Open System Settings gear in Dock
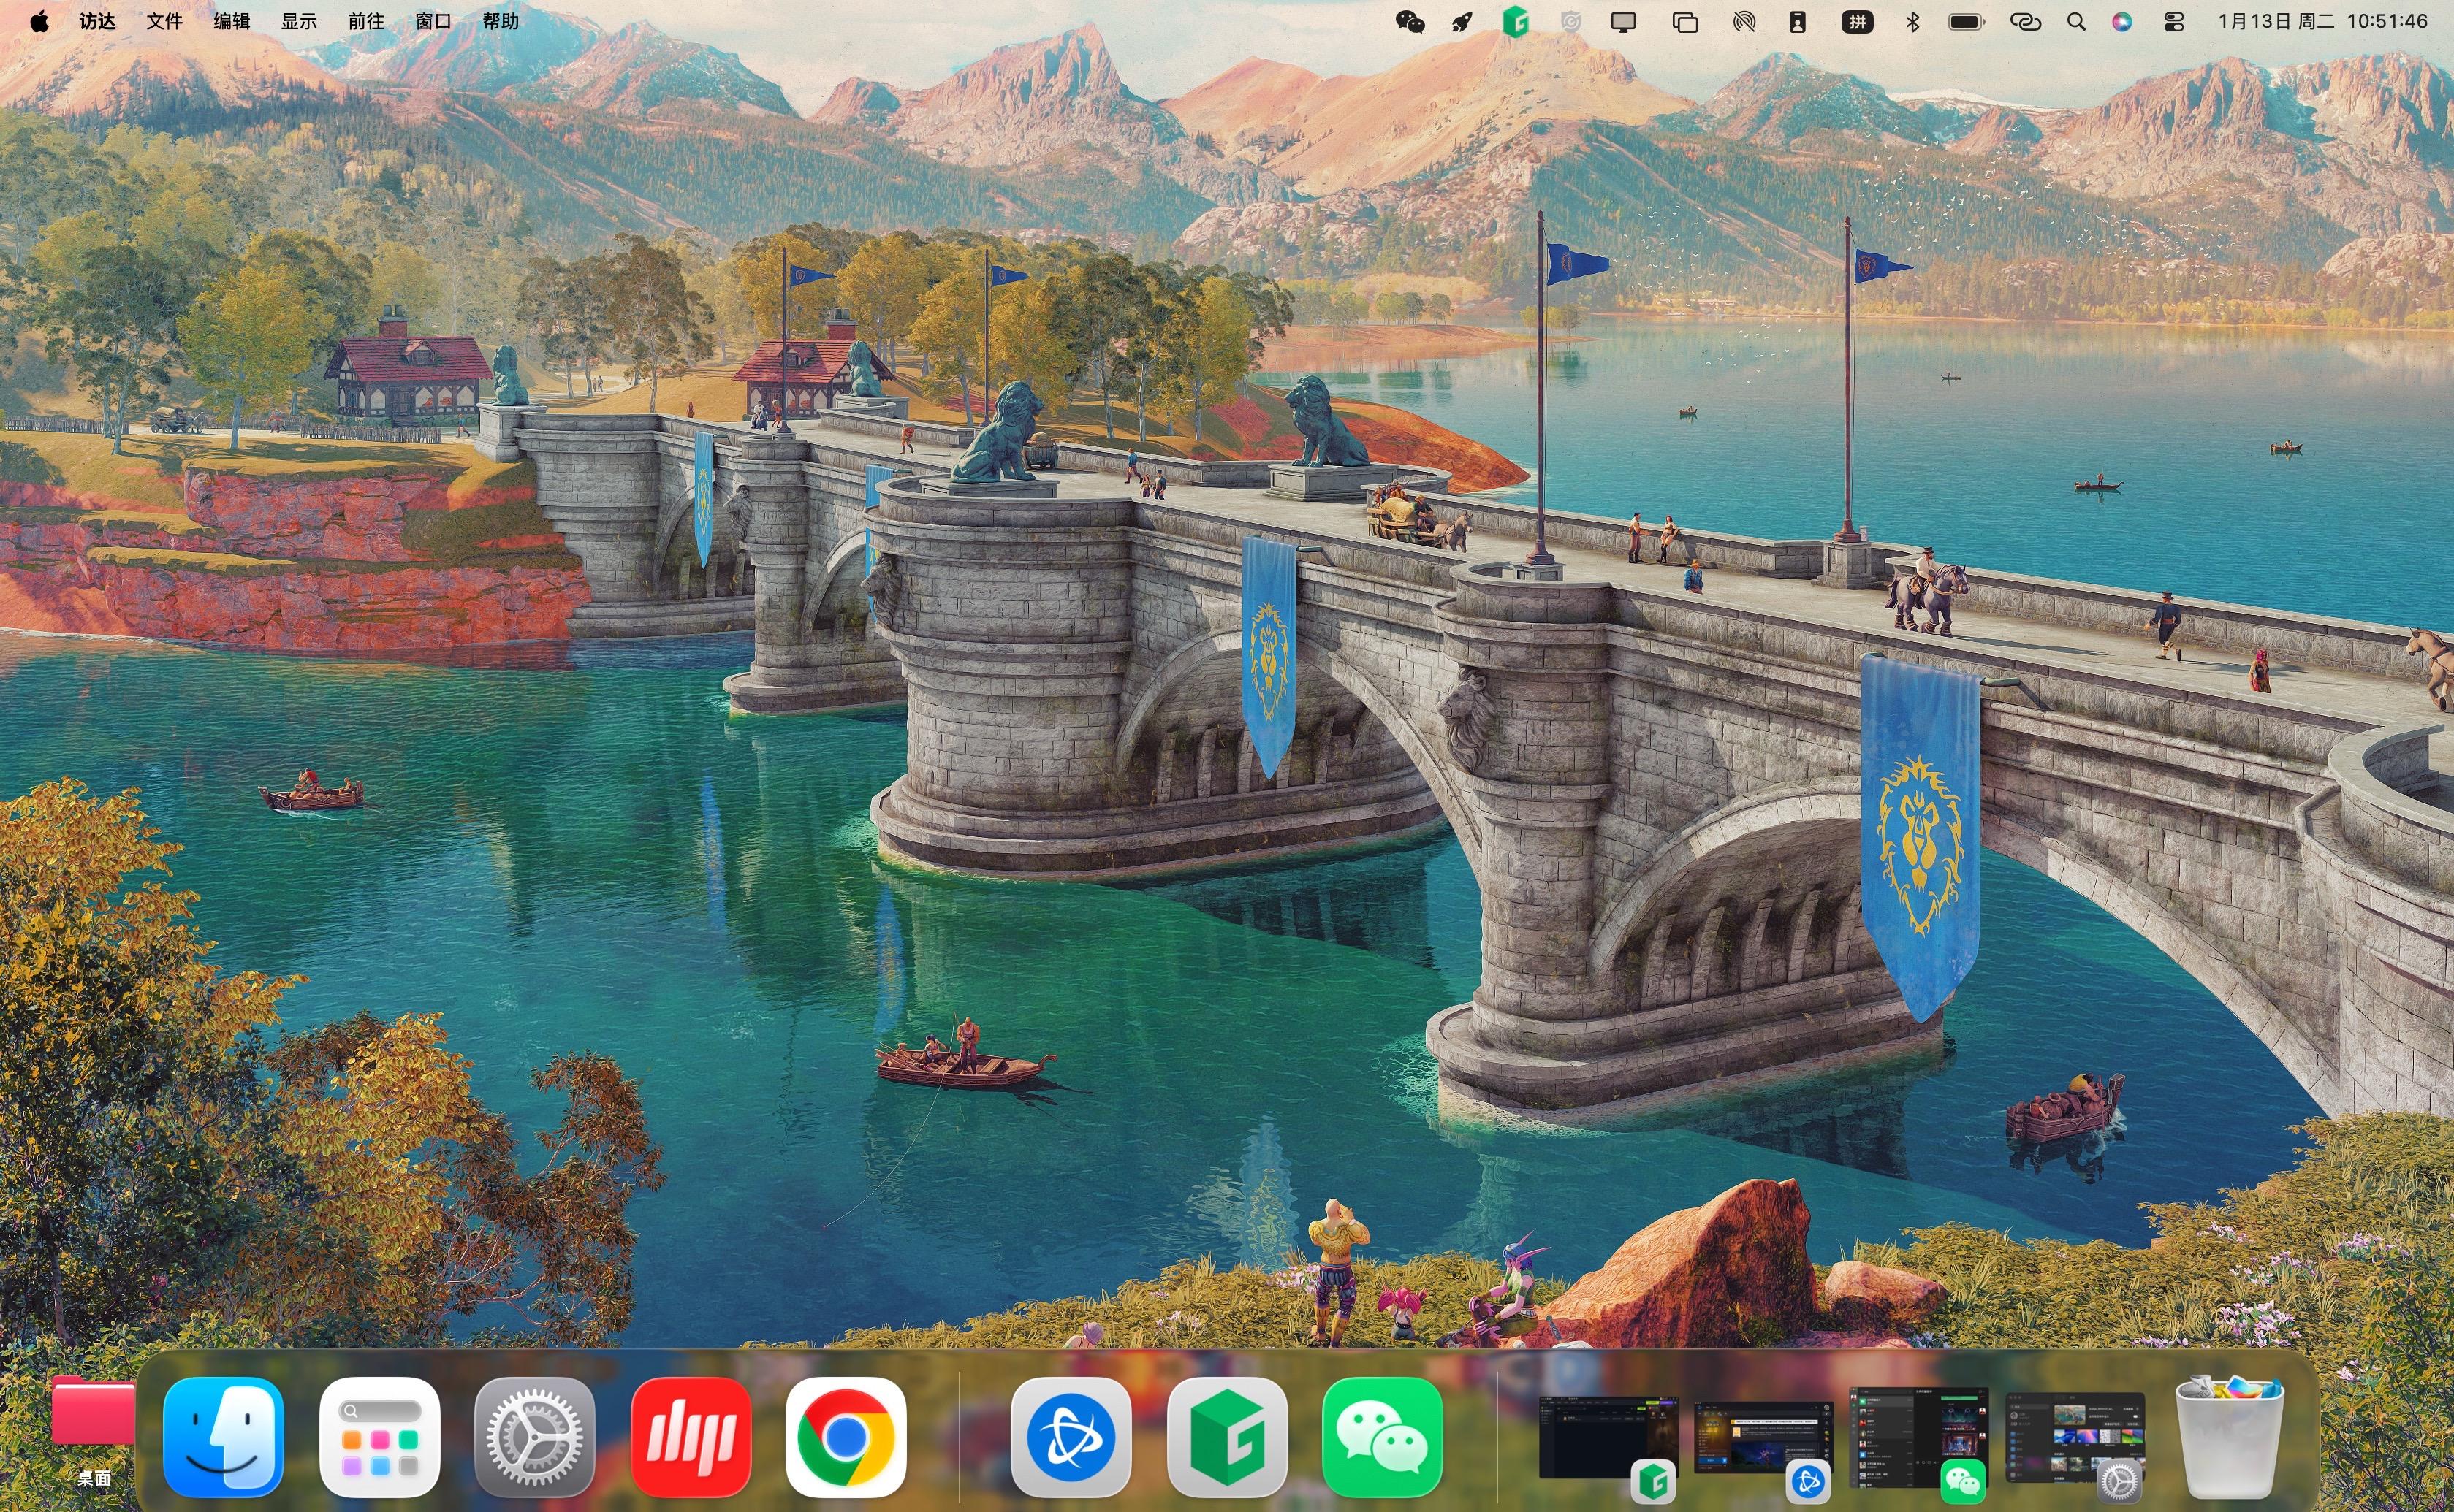Image resolution: width=2454 pixels, height=1512 pixels. coord(534,1436)
